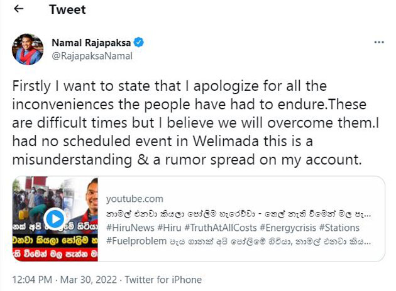Click the #Fuelproblem description line
Image resolution: width=396 pixels, height=291 pixels.
point(238,241)
